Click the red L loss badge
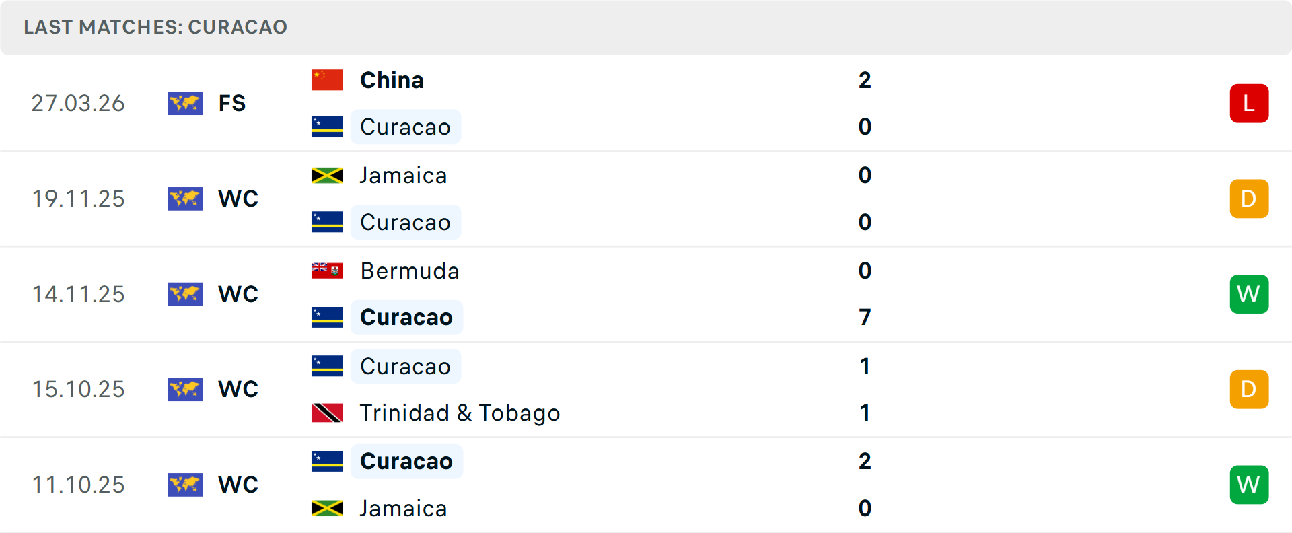The height and width of the screenshot is (533, 1292). [x=1249, y=104]
